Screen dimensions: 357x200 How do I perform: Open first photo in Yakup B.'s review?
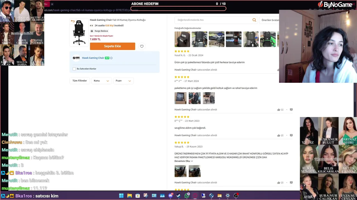(x=180, y=171)
